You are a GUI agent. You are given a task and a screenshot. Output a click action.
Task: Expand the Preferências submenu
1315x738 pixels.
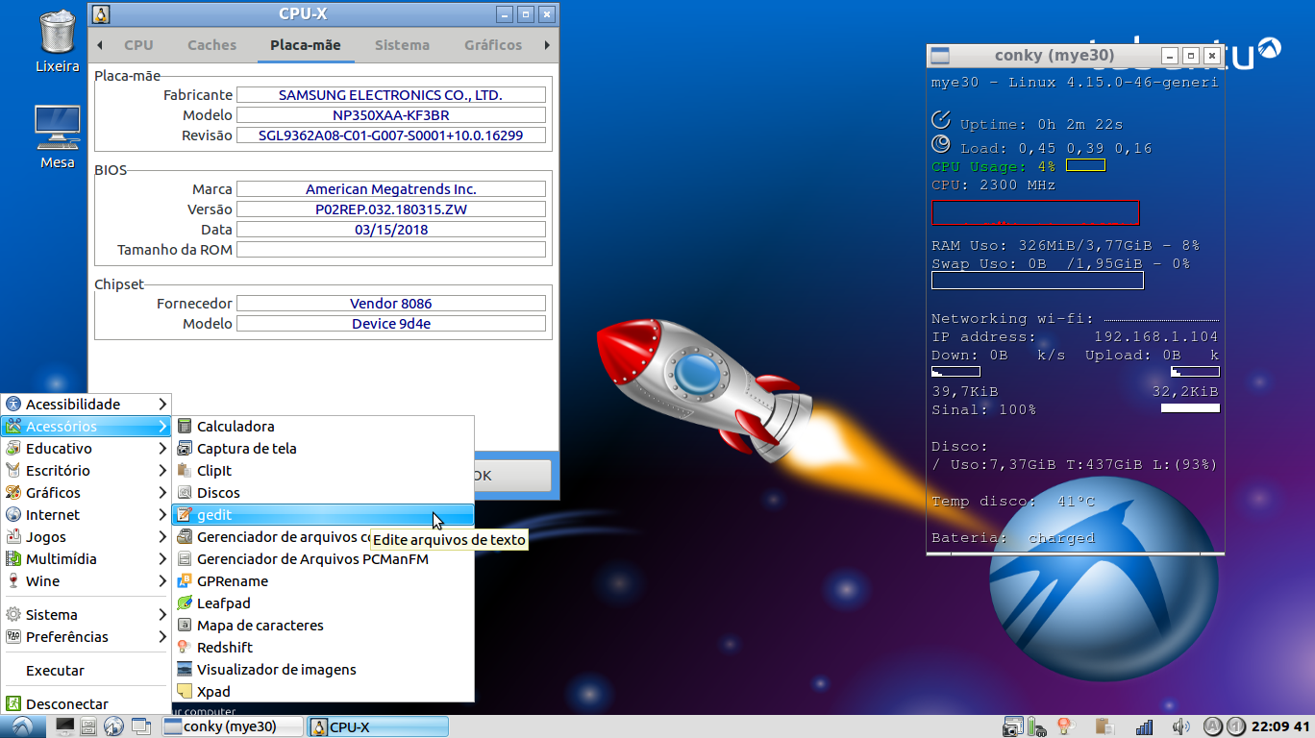point(87,637)
